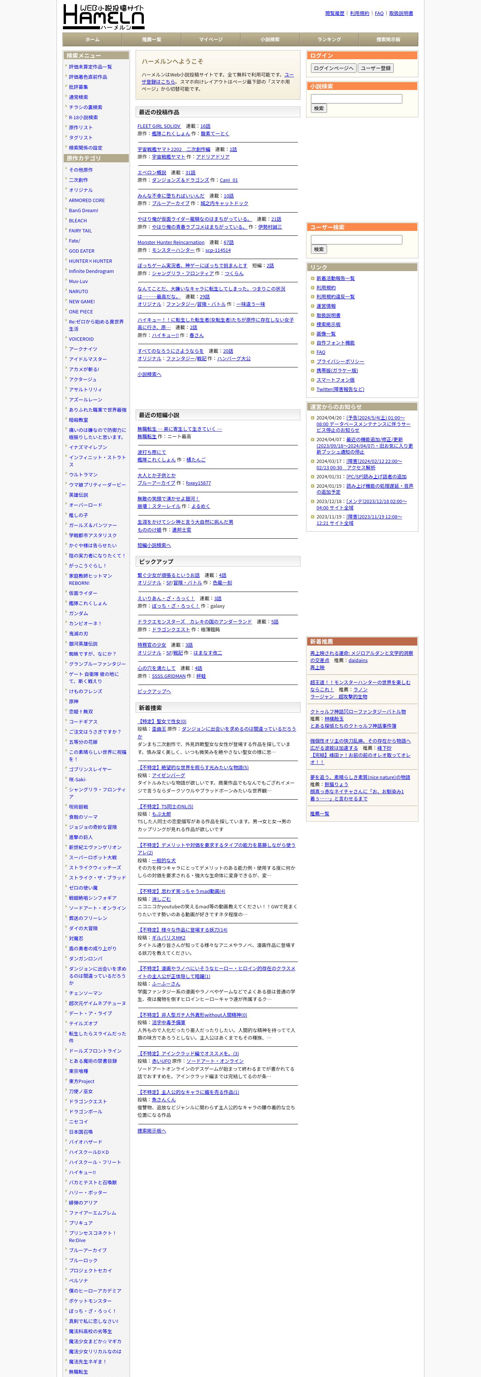Click ユーザー登録はこちら in welcome box
The image size is (481, 1377).
217,78
